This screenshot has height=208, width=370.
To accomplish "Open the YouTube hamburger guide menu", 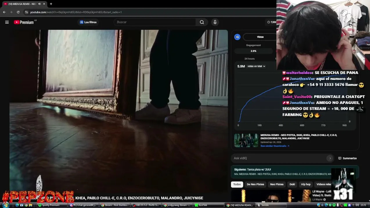I will (7, 22).
